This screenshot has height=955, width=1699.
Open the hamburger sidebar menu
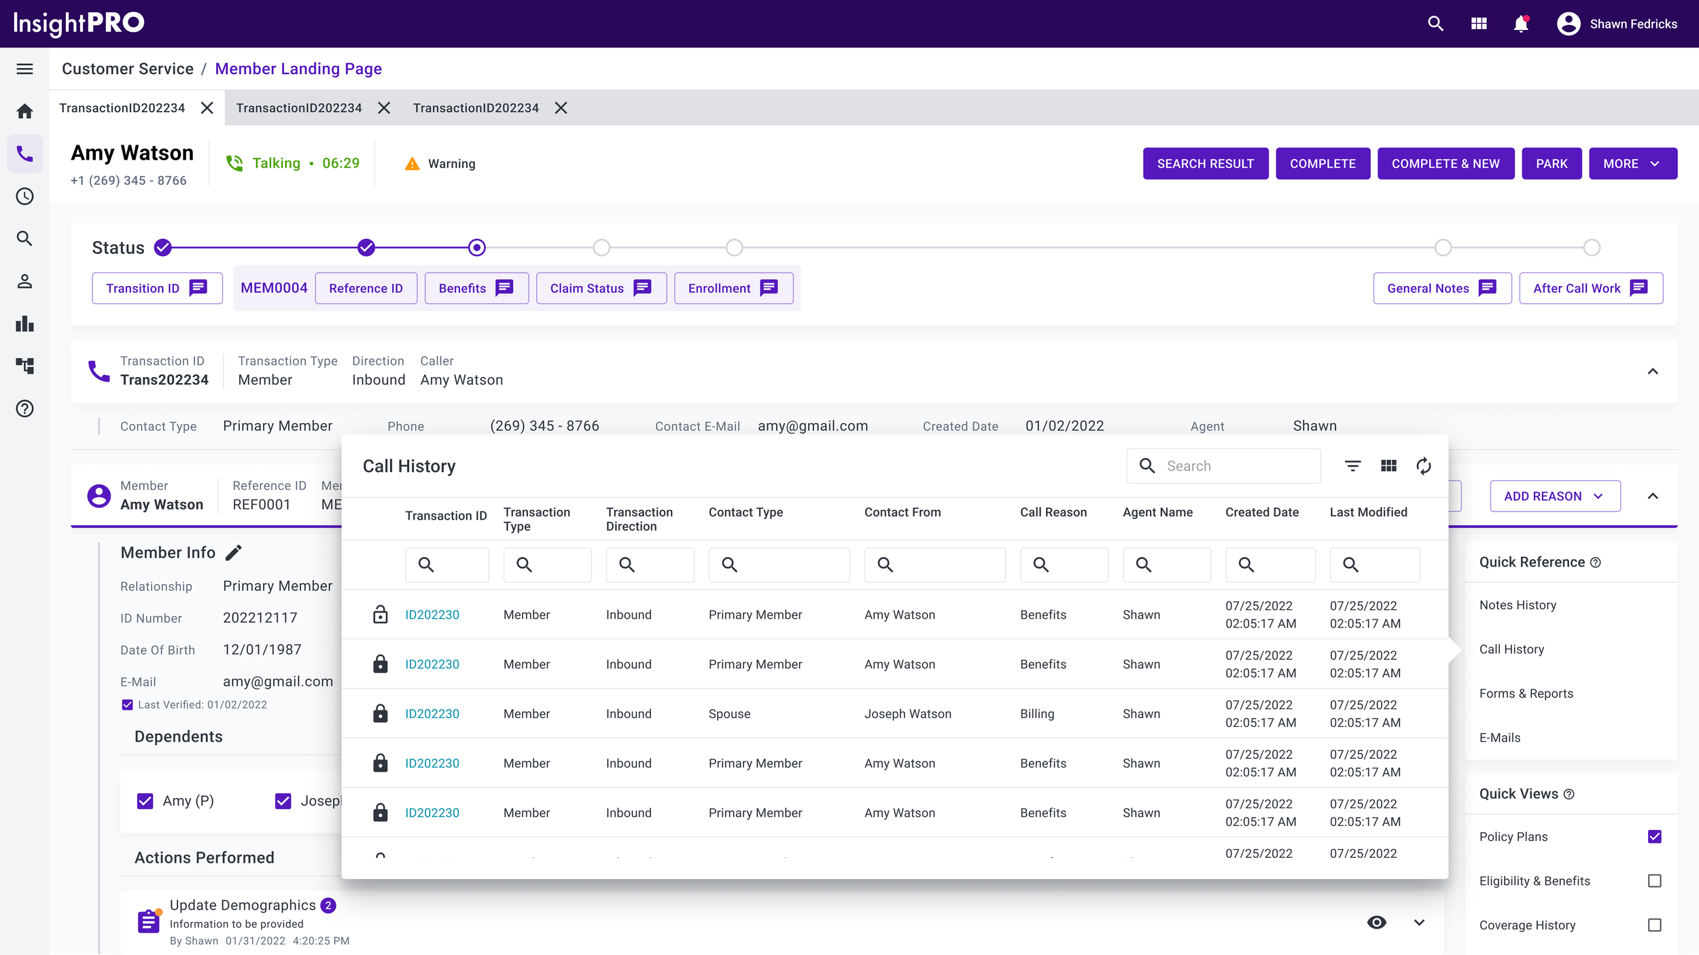[x=24, y=69]
